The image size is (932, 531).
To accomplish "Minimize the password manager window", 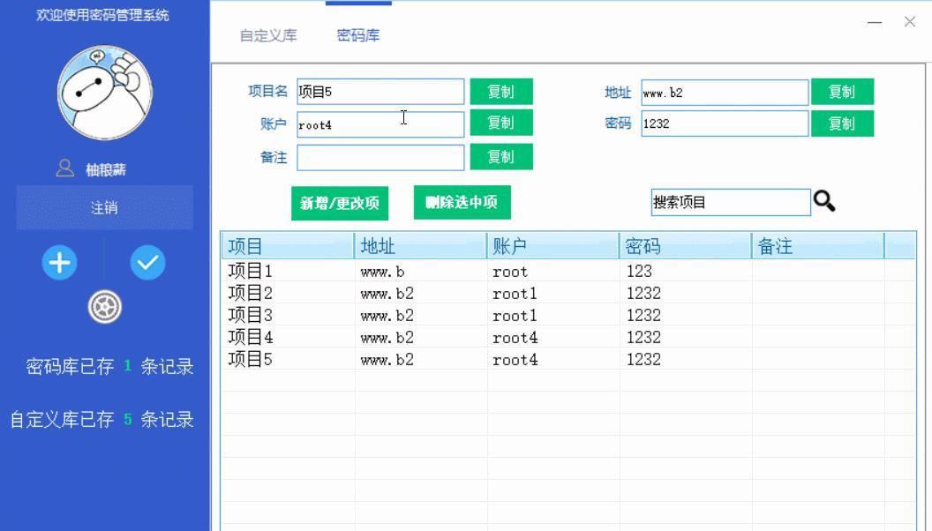I will [875, 23].
